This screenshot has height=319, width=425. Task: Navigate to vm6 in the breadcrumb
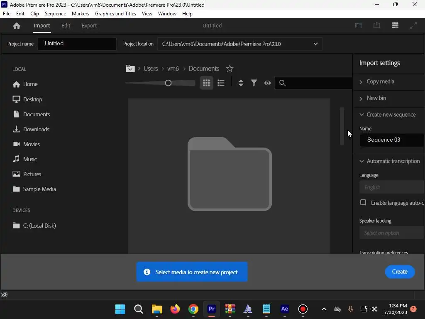[173, 69]
